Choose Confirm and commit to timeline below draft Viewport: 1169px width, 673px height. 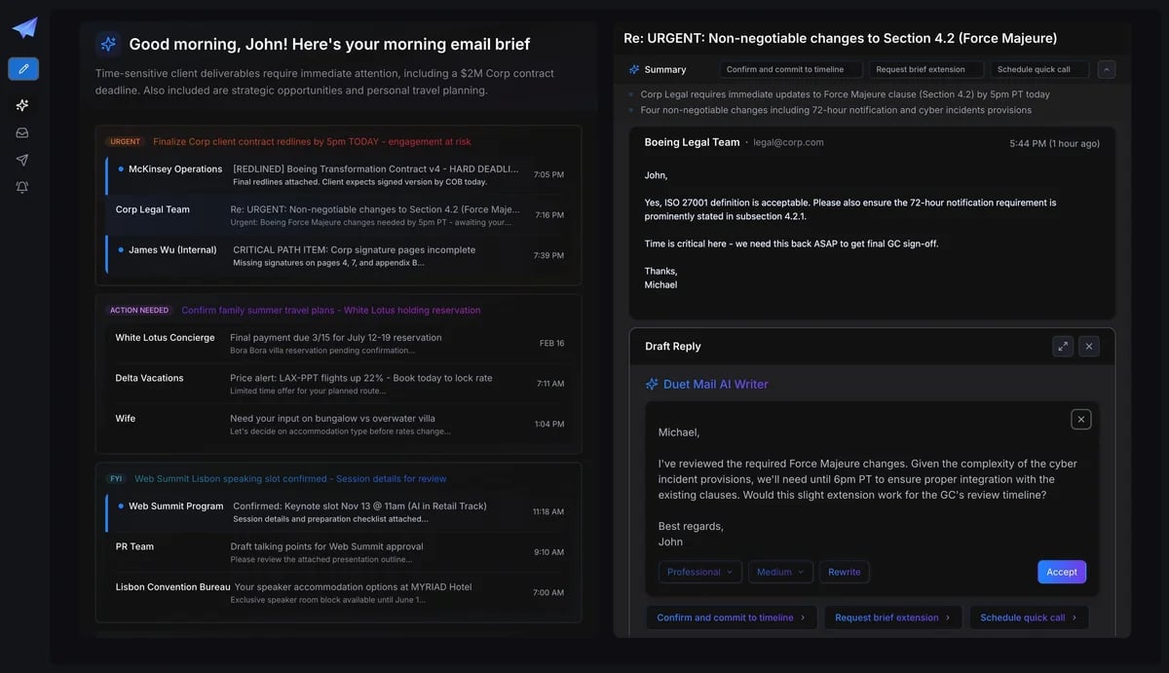click(732, 617)
